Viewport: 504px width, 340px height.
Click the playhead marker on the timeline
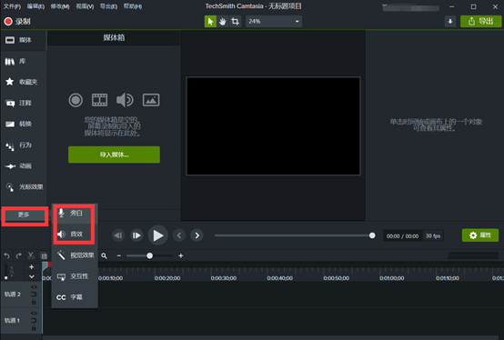coord(45,265)
